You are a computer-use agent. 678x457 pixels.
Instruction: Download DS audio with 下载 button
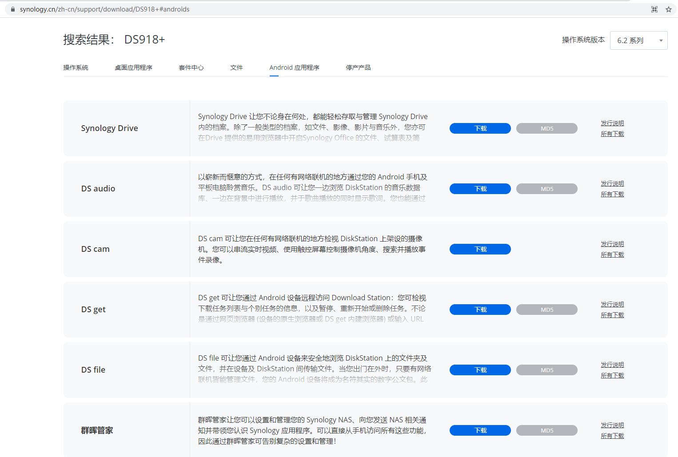click(x=480, y=189)
